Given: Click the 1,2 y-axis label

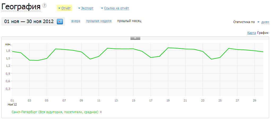Looking at the screenshot, I should pyautogui.click(x=8, y=66).
